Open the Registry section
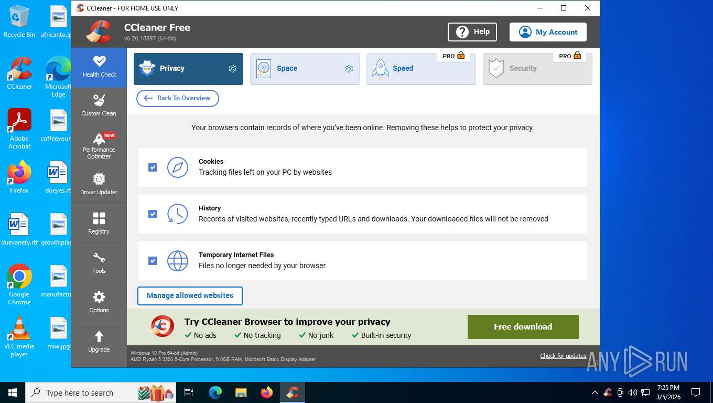The width and height of the screenshot is (713, 403). click(x=99, y=225)
